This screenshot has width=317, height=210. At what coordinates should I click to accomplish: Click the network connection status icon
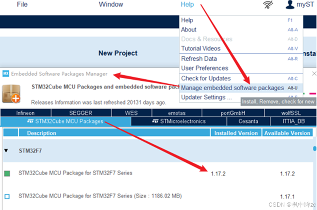268,4
